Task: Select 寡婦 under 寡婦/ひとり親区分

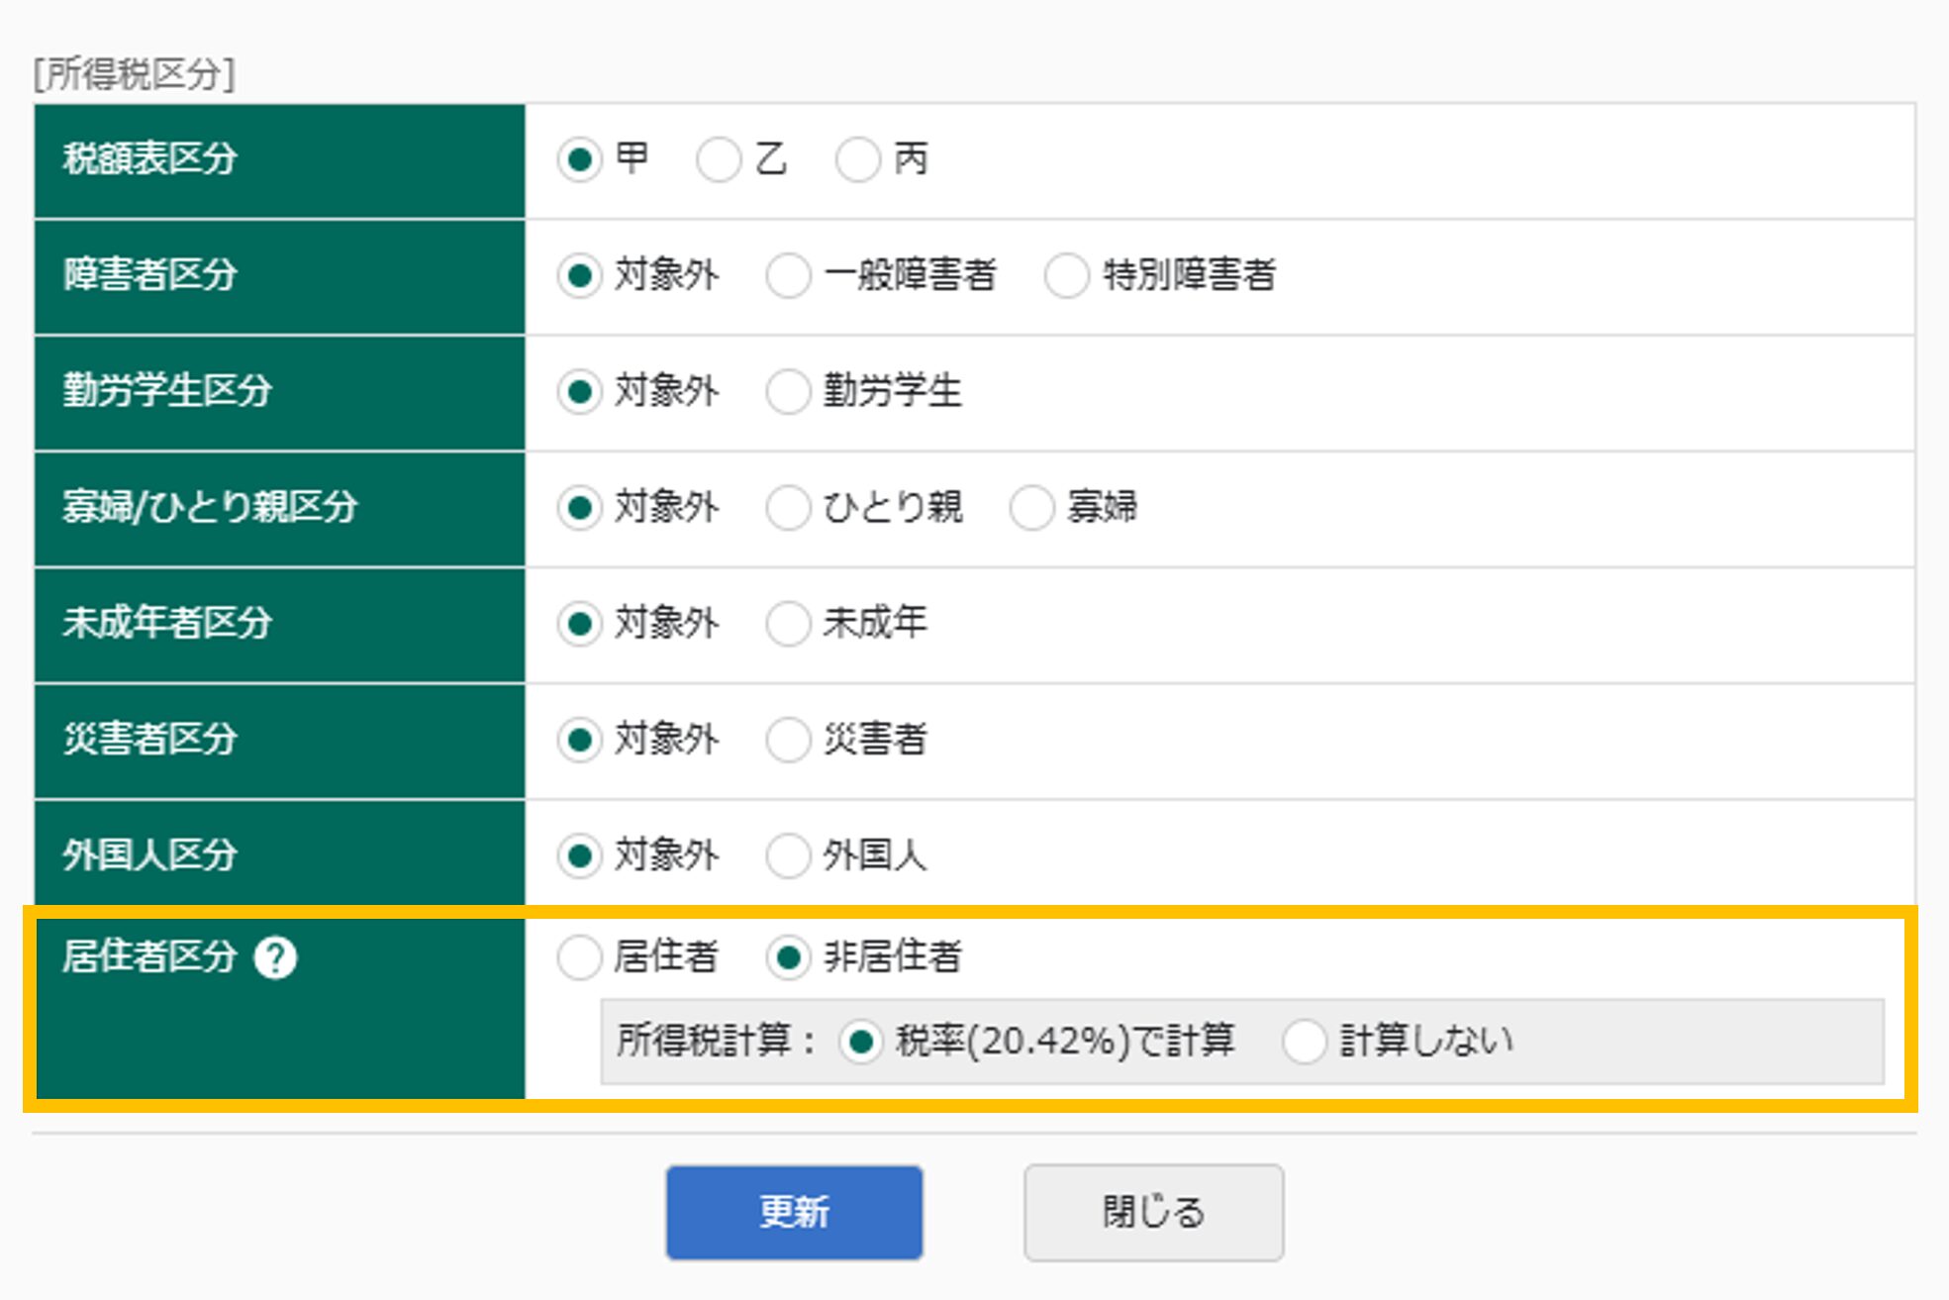Action: click(1032, 508)
